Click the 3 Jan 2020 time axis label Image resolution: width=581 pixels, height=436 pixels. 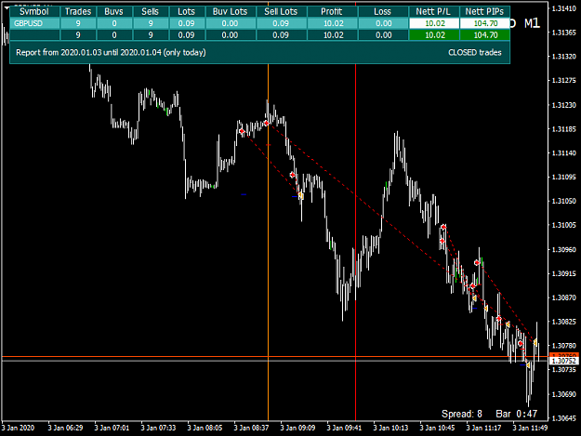[19, 428]
